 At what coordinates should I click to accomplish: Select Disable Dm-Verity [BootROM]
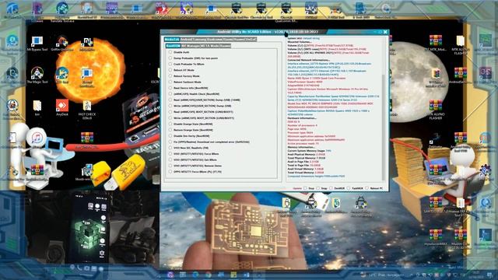coord(189,136)
